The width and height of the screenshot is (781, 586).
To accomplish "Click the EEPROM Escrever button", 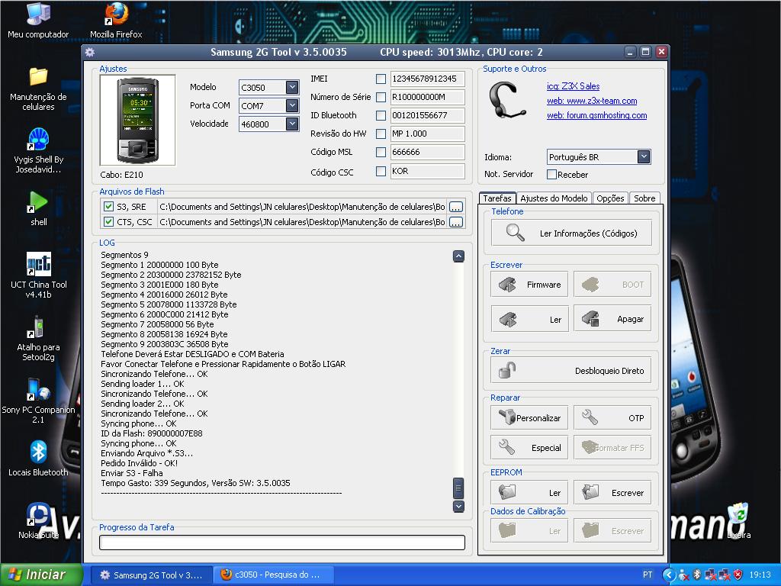I will click(612, 492).
